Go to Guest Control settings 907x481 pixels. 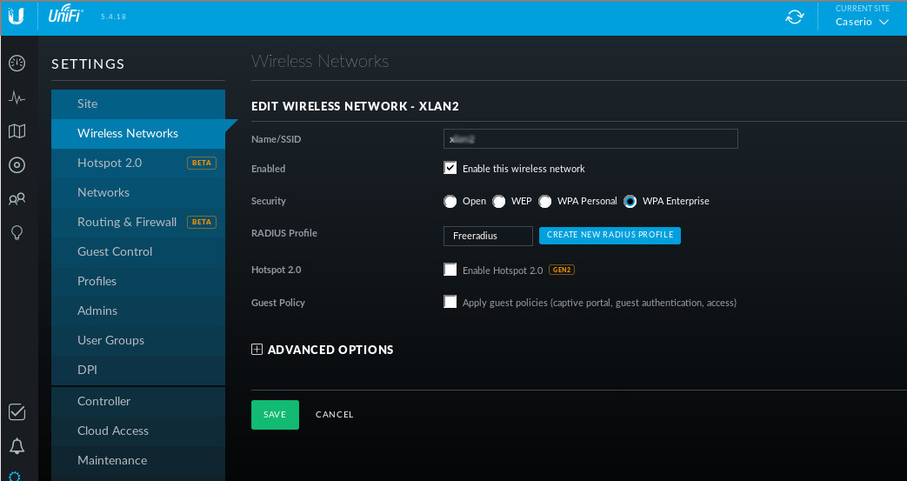[x=115, y=251]
